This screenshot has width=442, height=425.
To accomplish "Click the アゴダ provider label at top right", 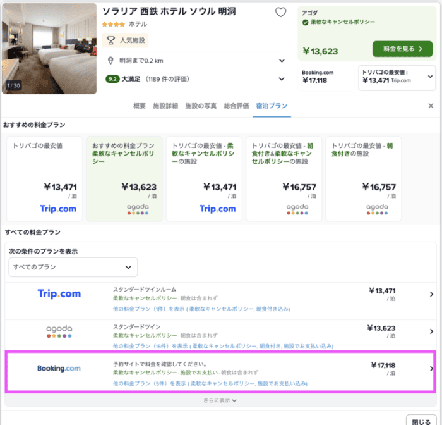I will (309, 13).
